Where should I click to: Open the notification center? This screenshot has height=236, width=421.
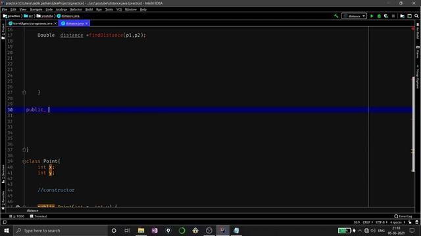(x=412, y=230)
